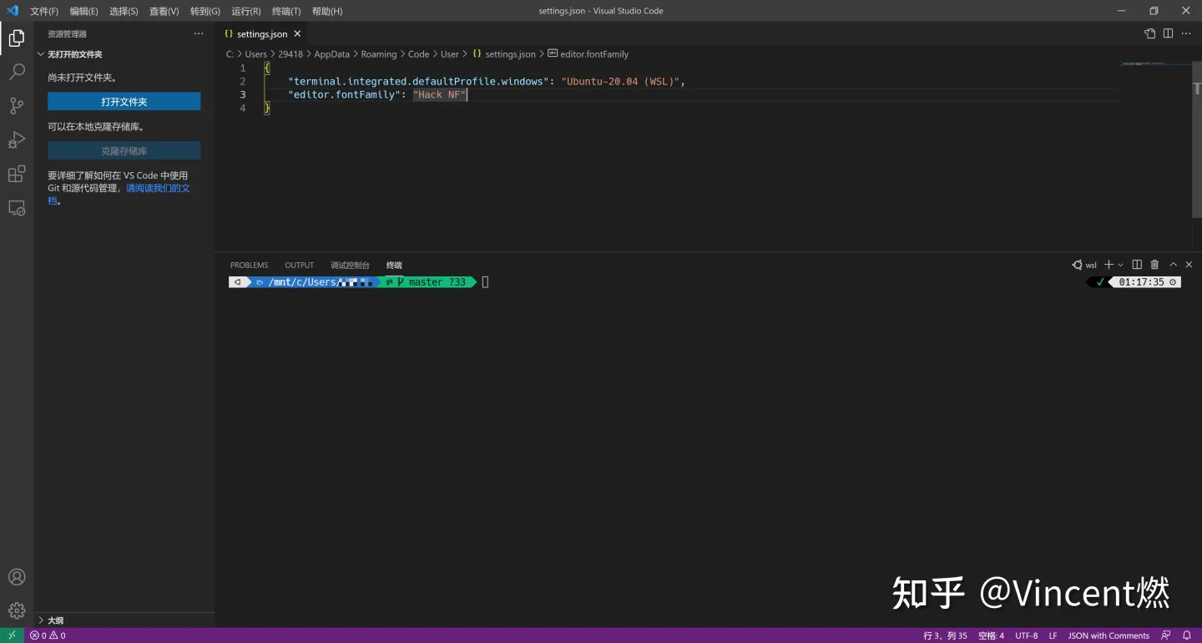
Task: Open the 请阅读我们的文档 link
Action: click(158, 188)
